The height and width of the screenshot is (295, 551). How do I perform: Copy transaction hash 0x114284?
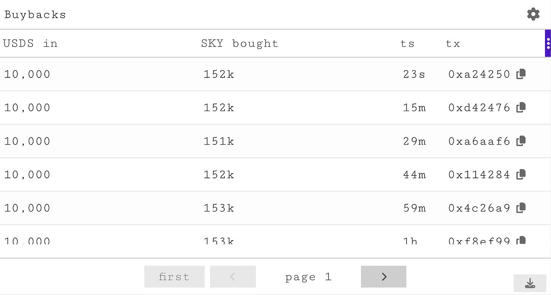521,174
